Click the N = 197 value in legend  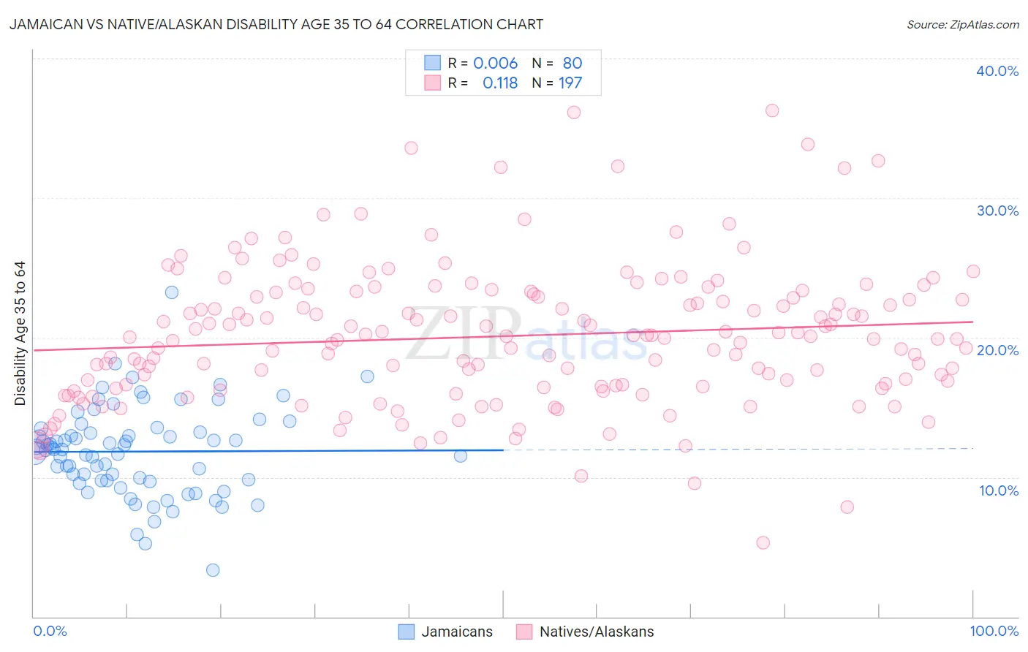coord(557,83)
